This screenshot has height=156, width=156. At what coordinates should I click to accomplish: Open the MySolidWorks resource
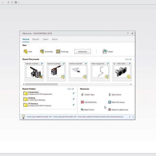[x=89, y=102]
